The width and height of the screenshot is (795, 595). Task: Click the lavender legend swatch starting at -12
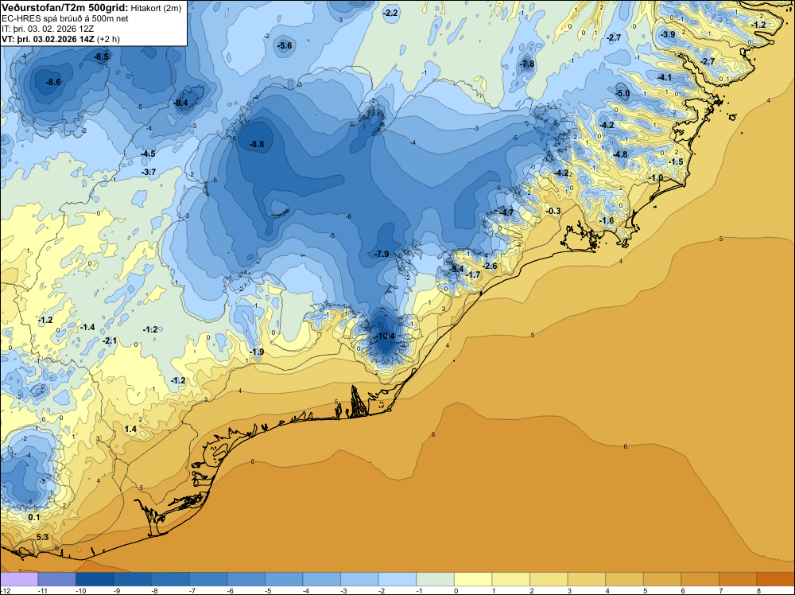point(19,579)
